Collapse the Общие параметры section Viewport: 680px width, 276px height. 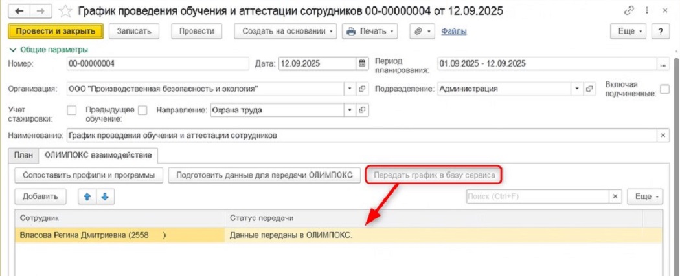pyautogui.click(x=12, y=50)
